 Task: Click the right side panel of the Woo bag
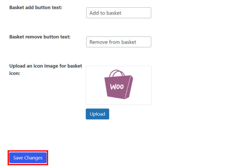point(129,87)
